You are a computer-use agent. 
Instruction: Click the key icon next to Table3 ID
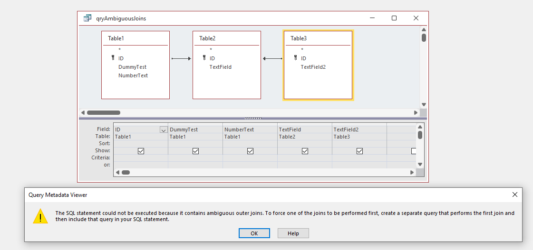[x=295, y=58]
